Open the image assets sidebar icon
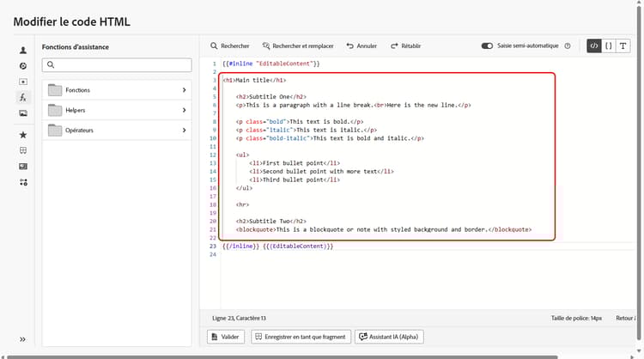The height and width of the screenshot is (359, 644). pos(23,113)
